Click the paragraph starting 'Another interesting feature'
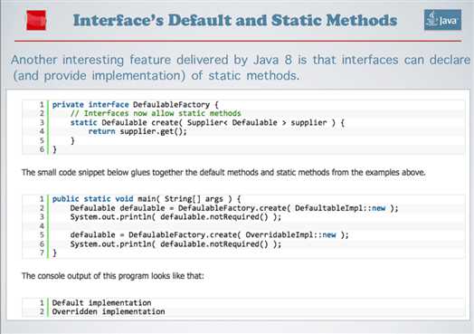The image size is (474, 334). [241, 68]
